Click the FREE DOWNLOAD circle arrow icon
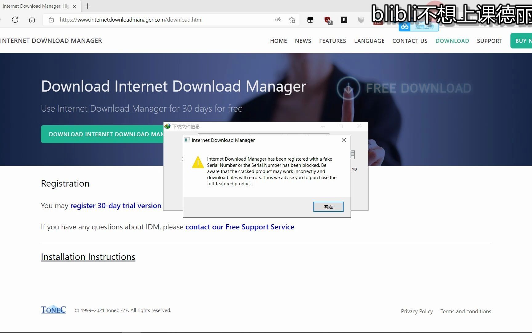Image resolution: width=532 pixels, height=333 pixels. pyautogui.click(x=348, y=88)
